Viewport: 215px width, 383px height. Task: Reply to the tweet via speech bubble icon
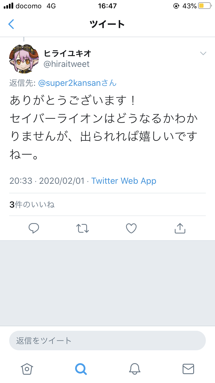click(34, 228)
